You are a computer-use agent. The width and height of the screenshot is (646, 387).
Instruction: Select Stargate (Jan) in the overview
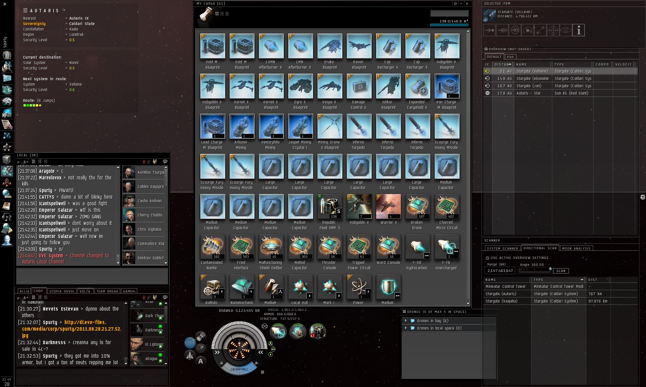[560, 86]
